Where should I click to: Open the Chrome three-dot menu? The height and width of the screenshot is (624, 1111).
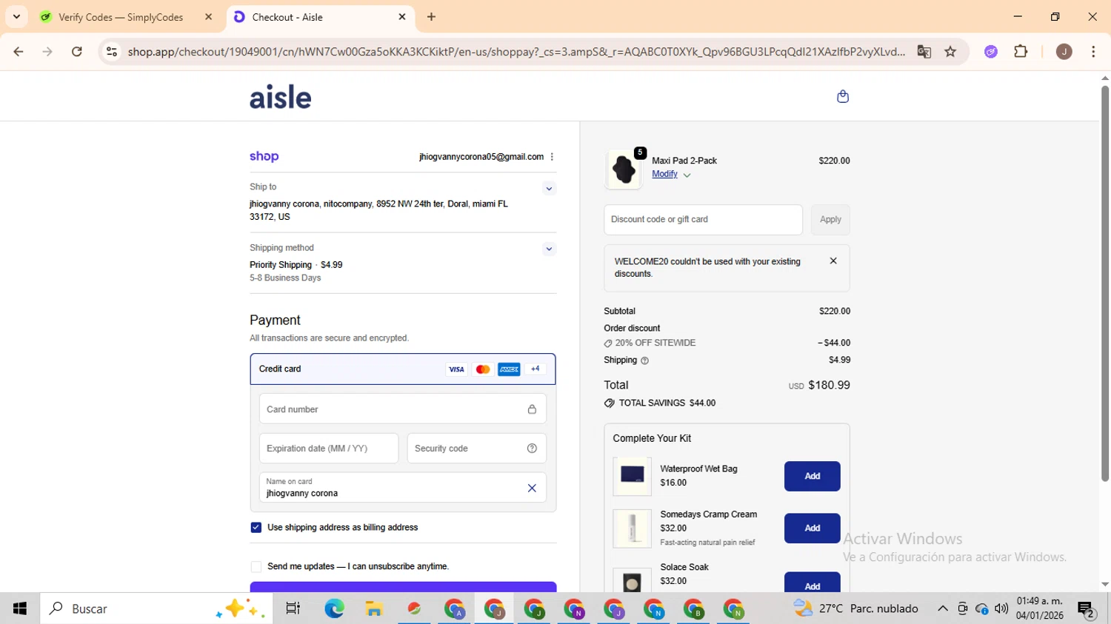point(1093,52)
